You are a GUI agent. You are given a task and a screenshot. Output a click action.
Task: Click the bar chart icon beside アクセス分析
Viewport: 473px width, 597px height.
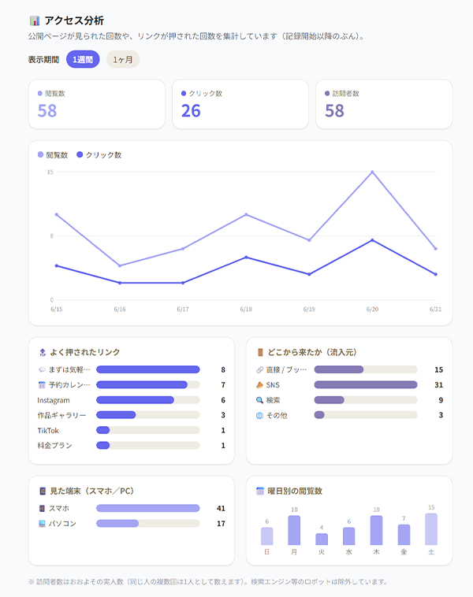click(x=35, y=20)
